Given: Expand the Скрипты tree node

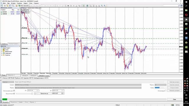Looking at the screenshot, I should tap(2, 55).
